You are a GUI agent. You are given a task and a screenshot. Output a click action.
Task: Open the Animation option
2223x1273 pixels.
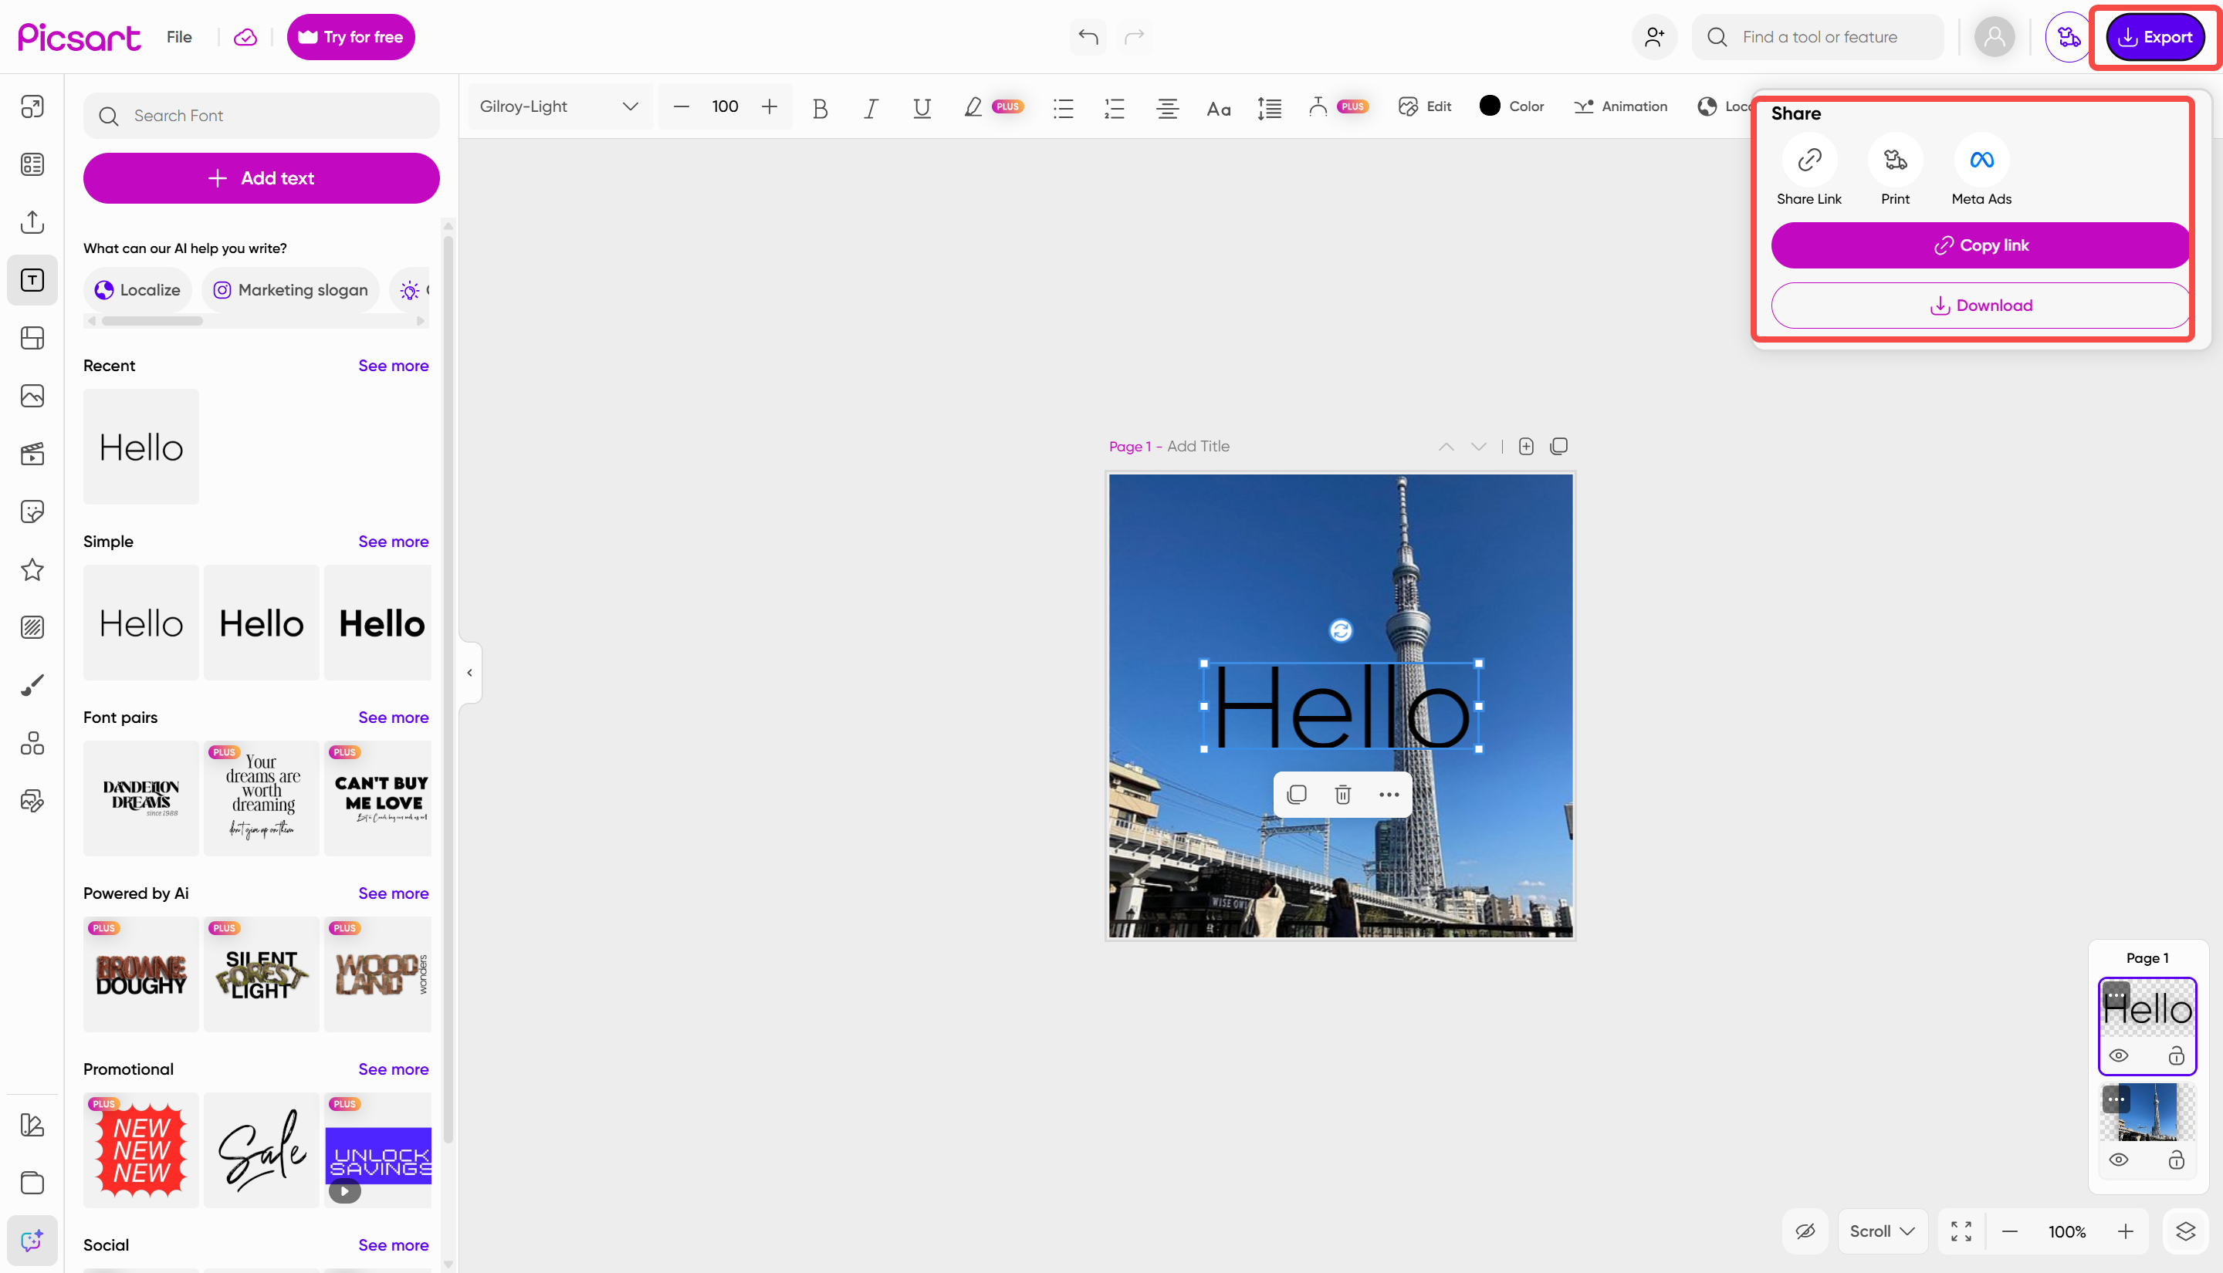(x=1620, y=106)
